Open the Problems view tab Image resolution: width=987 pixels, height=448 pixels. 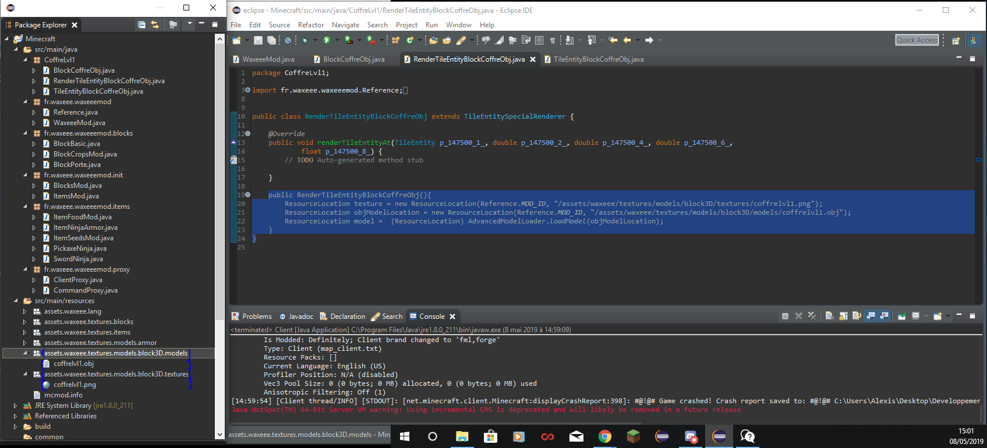(257, 317)
